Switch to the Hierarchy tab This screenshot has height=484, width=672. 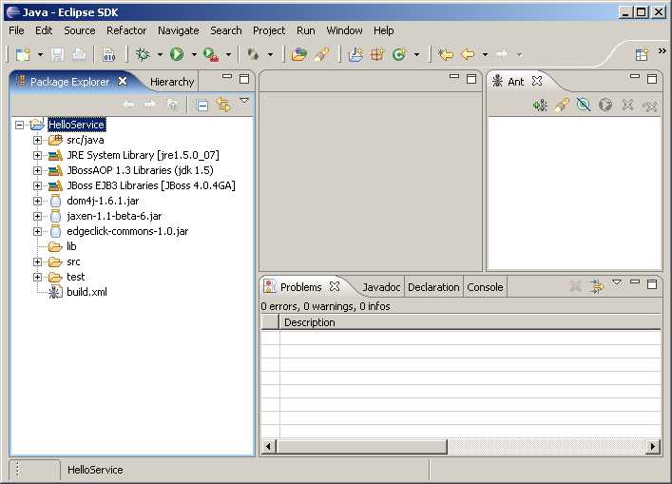172,82
